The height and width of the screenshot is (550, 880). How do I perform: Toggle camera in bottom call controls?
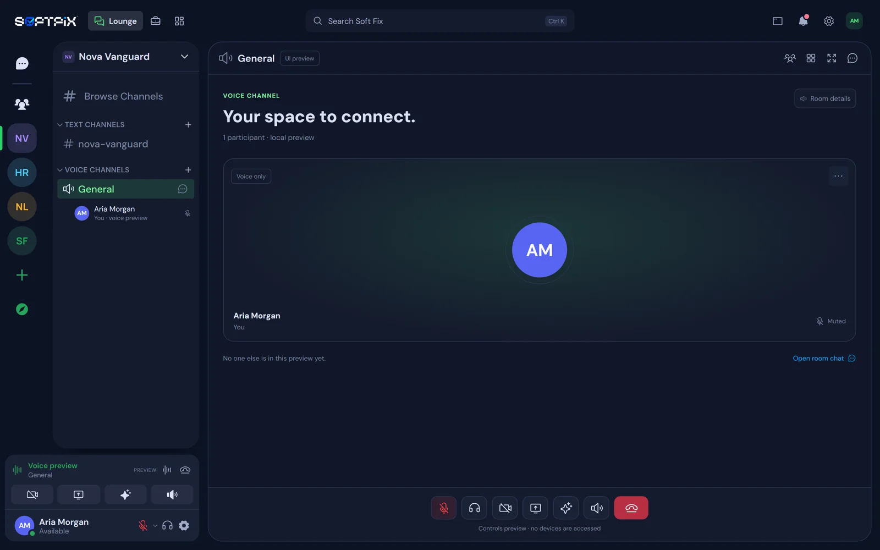coord(505,508)
